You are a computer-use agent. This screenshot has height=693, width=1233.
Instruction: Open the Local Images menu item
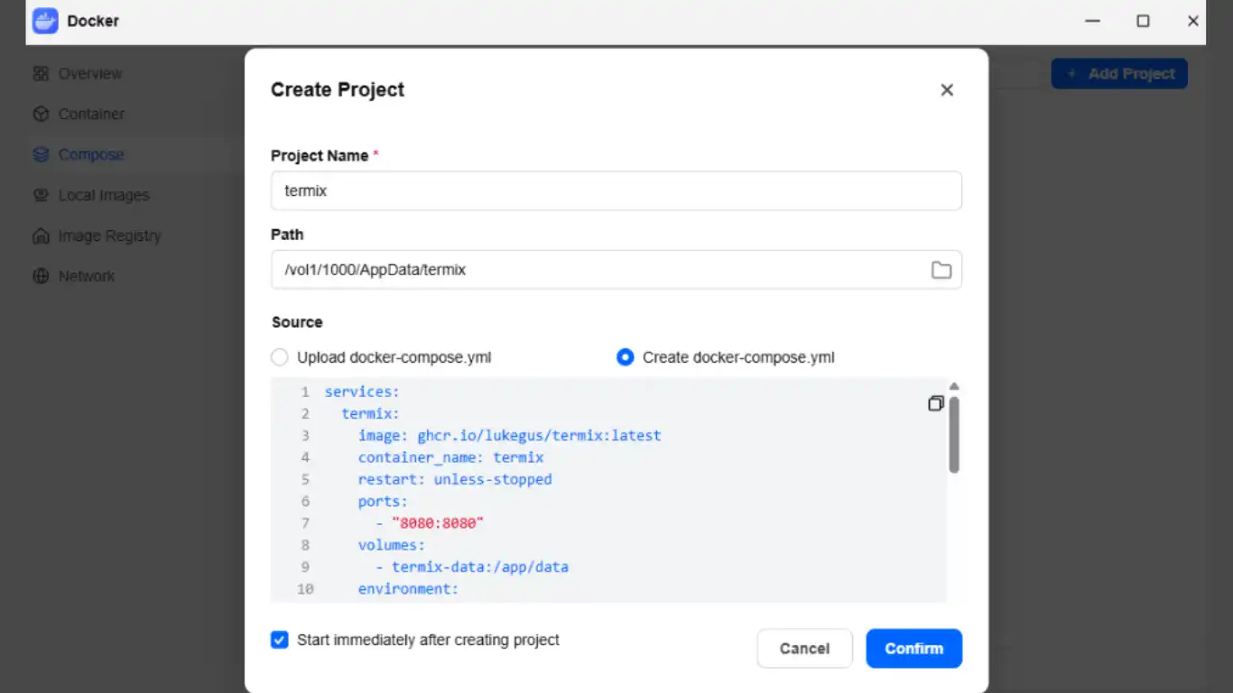pos(104,196)
